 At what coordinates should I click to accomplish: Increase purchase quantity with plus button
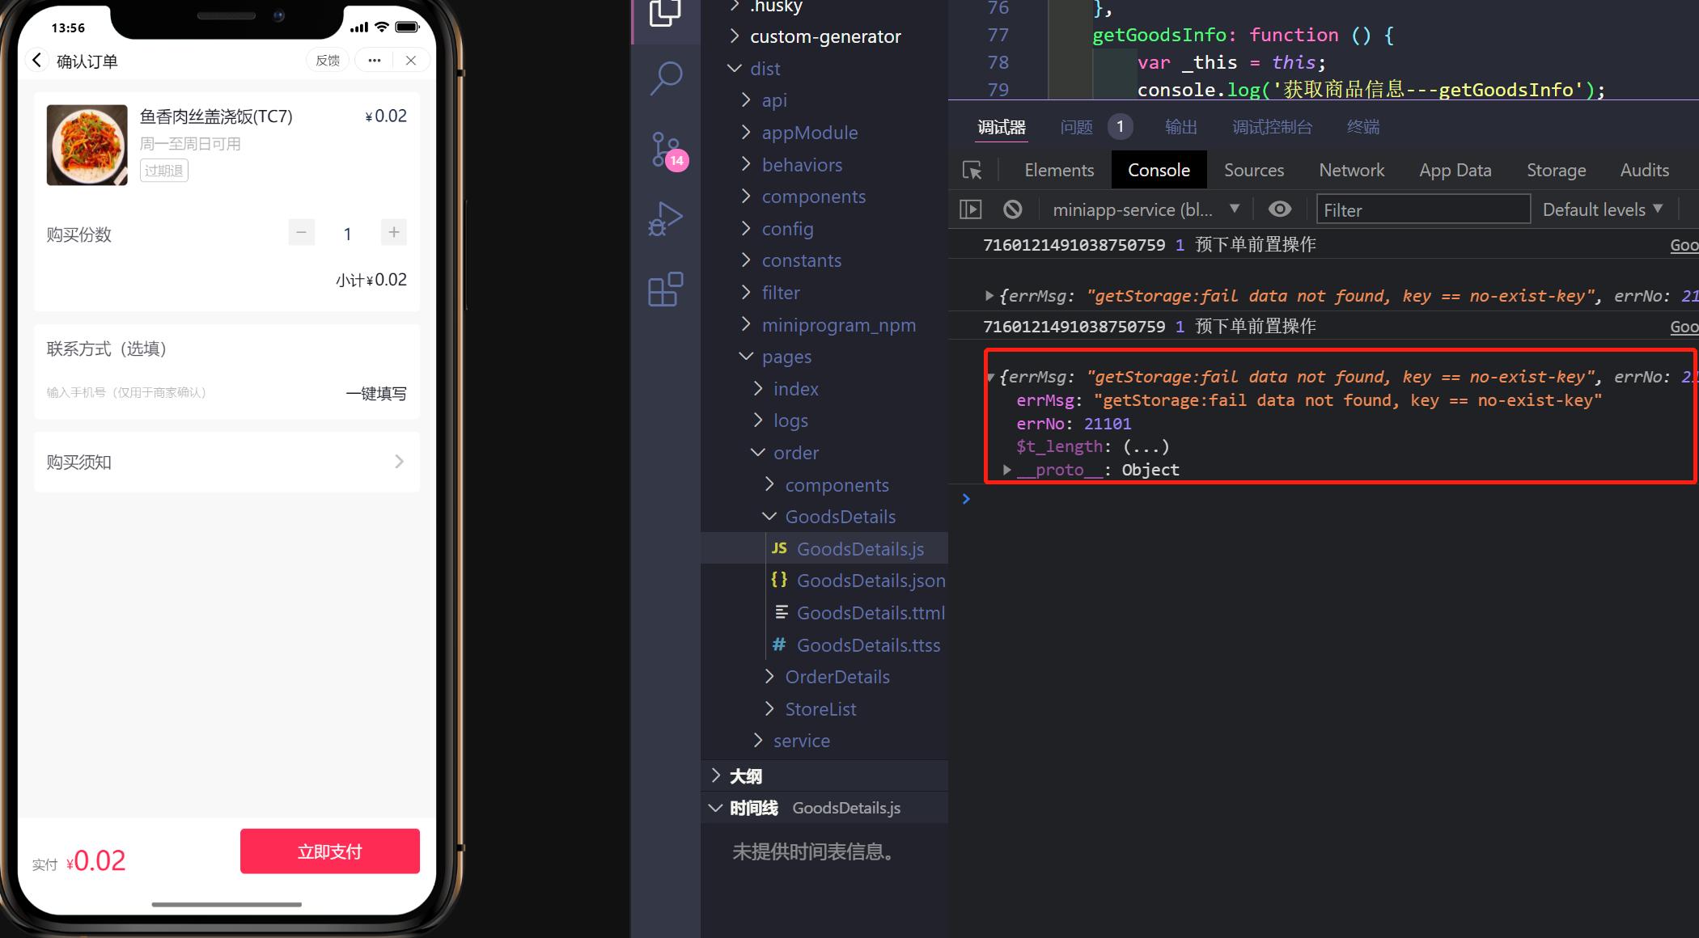click(394, 233)
